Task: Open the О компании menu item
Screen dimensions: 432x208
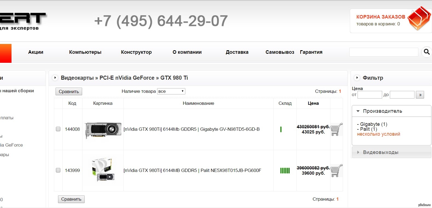Action: click(187, 52)
